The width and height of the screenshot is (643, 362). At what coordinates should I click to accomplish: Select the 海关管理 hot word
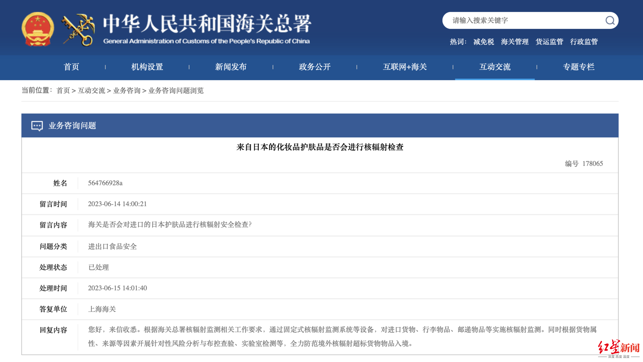[515, 42]
